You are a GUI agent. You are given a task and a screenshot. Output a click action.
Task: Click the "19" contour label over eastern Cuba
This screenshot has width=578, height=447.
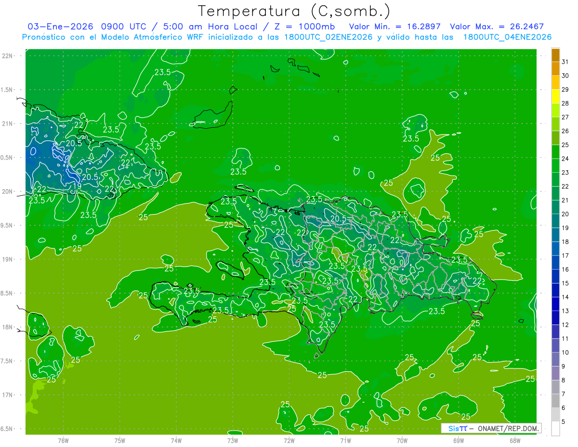77,186
